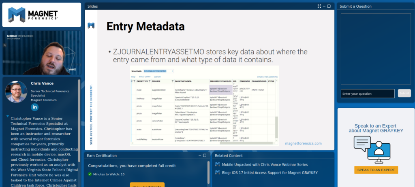This screenshot has width=415, height=187.
Task: Click the Minutes to Watch green checkmark
Action: (90, 174)
